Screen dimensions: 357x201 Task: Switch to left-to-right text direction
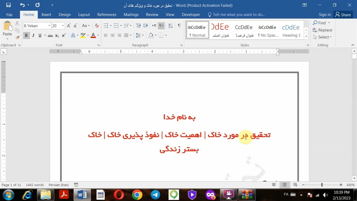(x=154, y=26)
